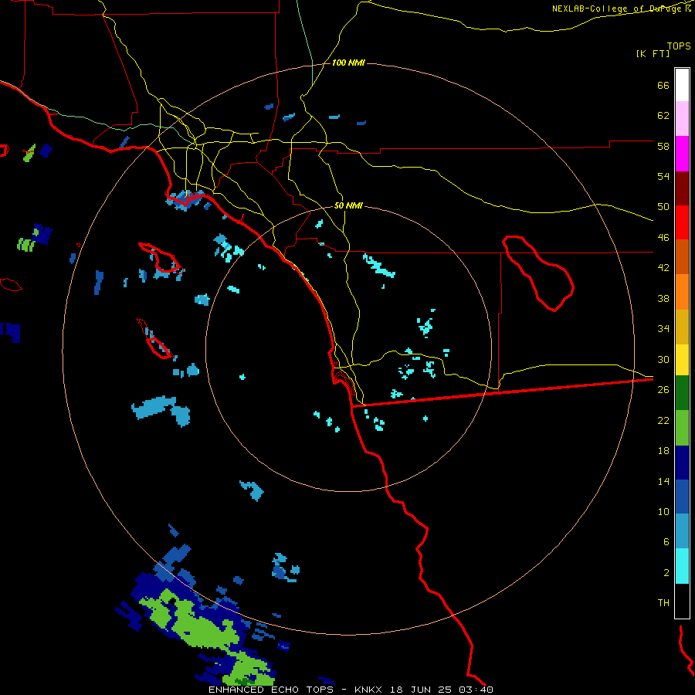This screenshot has width=695, height=695.
Task: Click the legend value '38'
Action: (x=663, y=298)
